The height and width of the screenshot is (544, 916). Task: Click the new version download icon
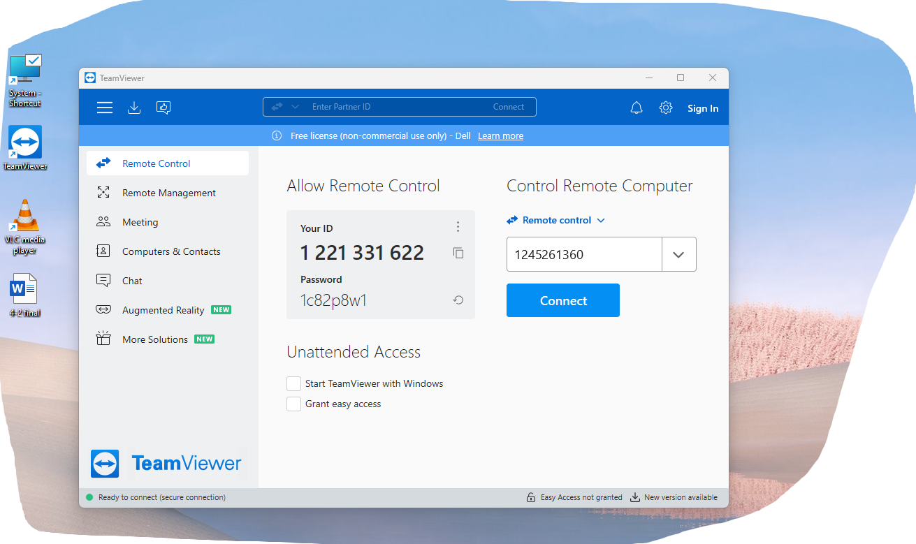click(635, 497)
